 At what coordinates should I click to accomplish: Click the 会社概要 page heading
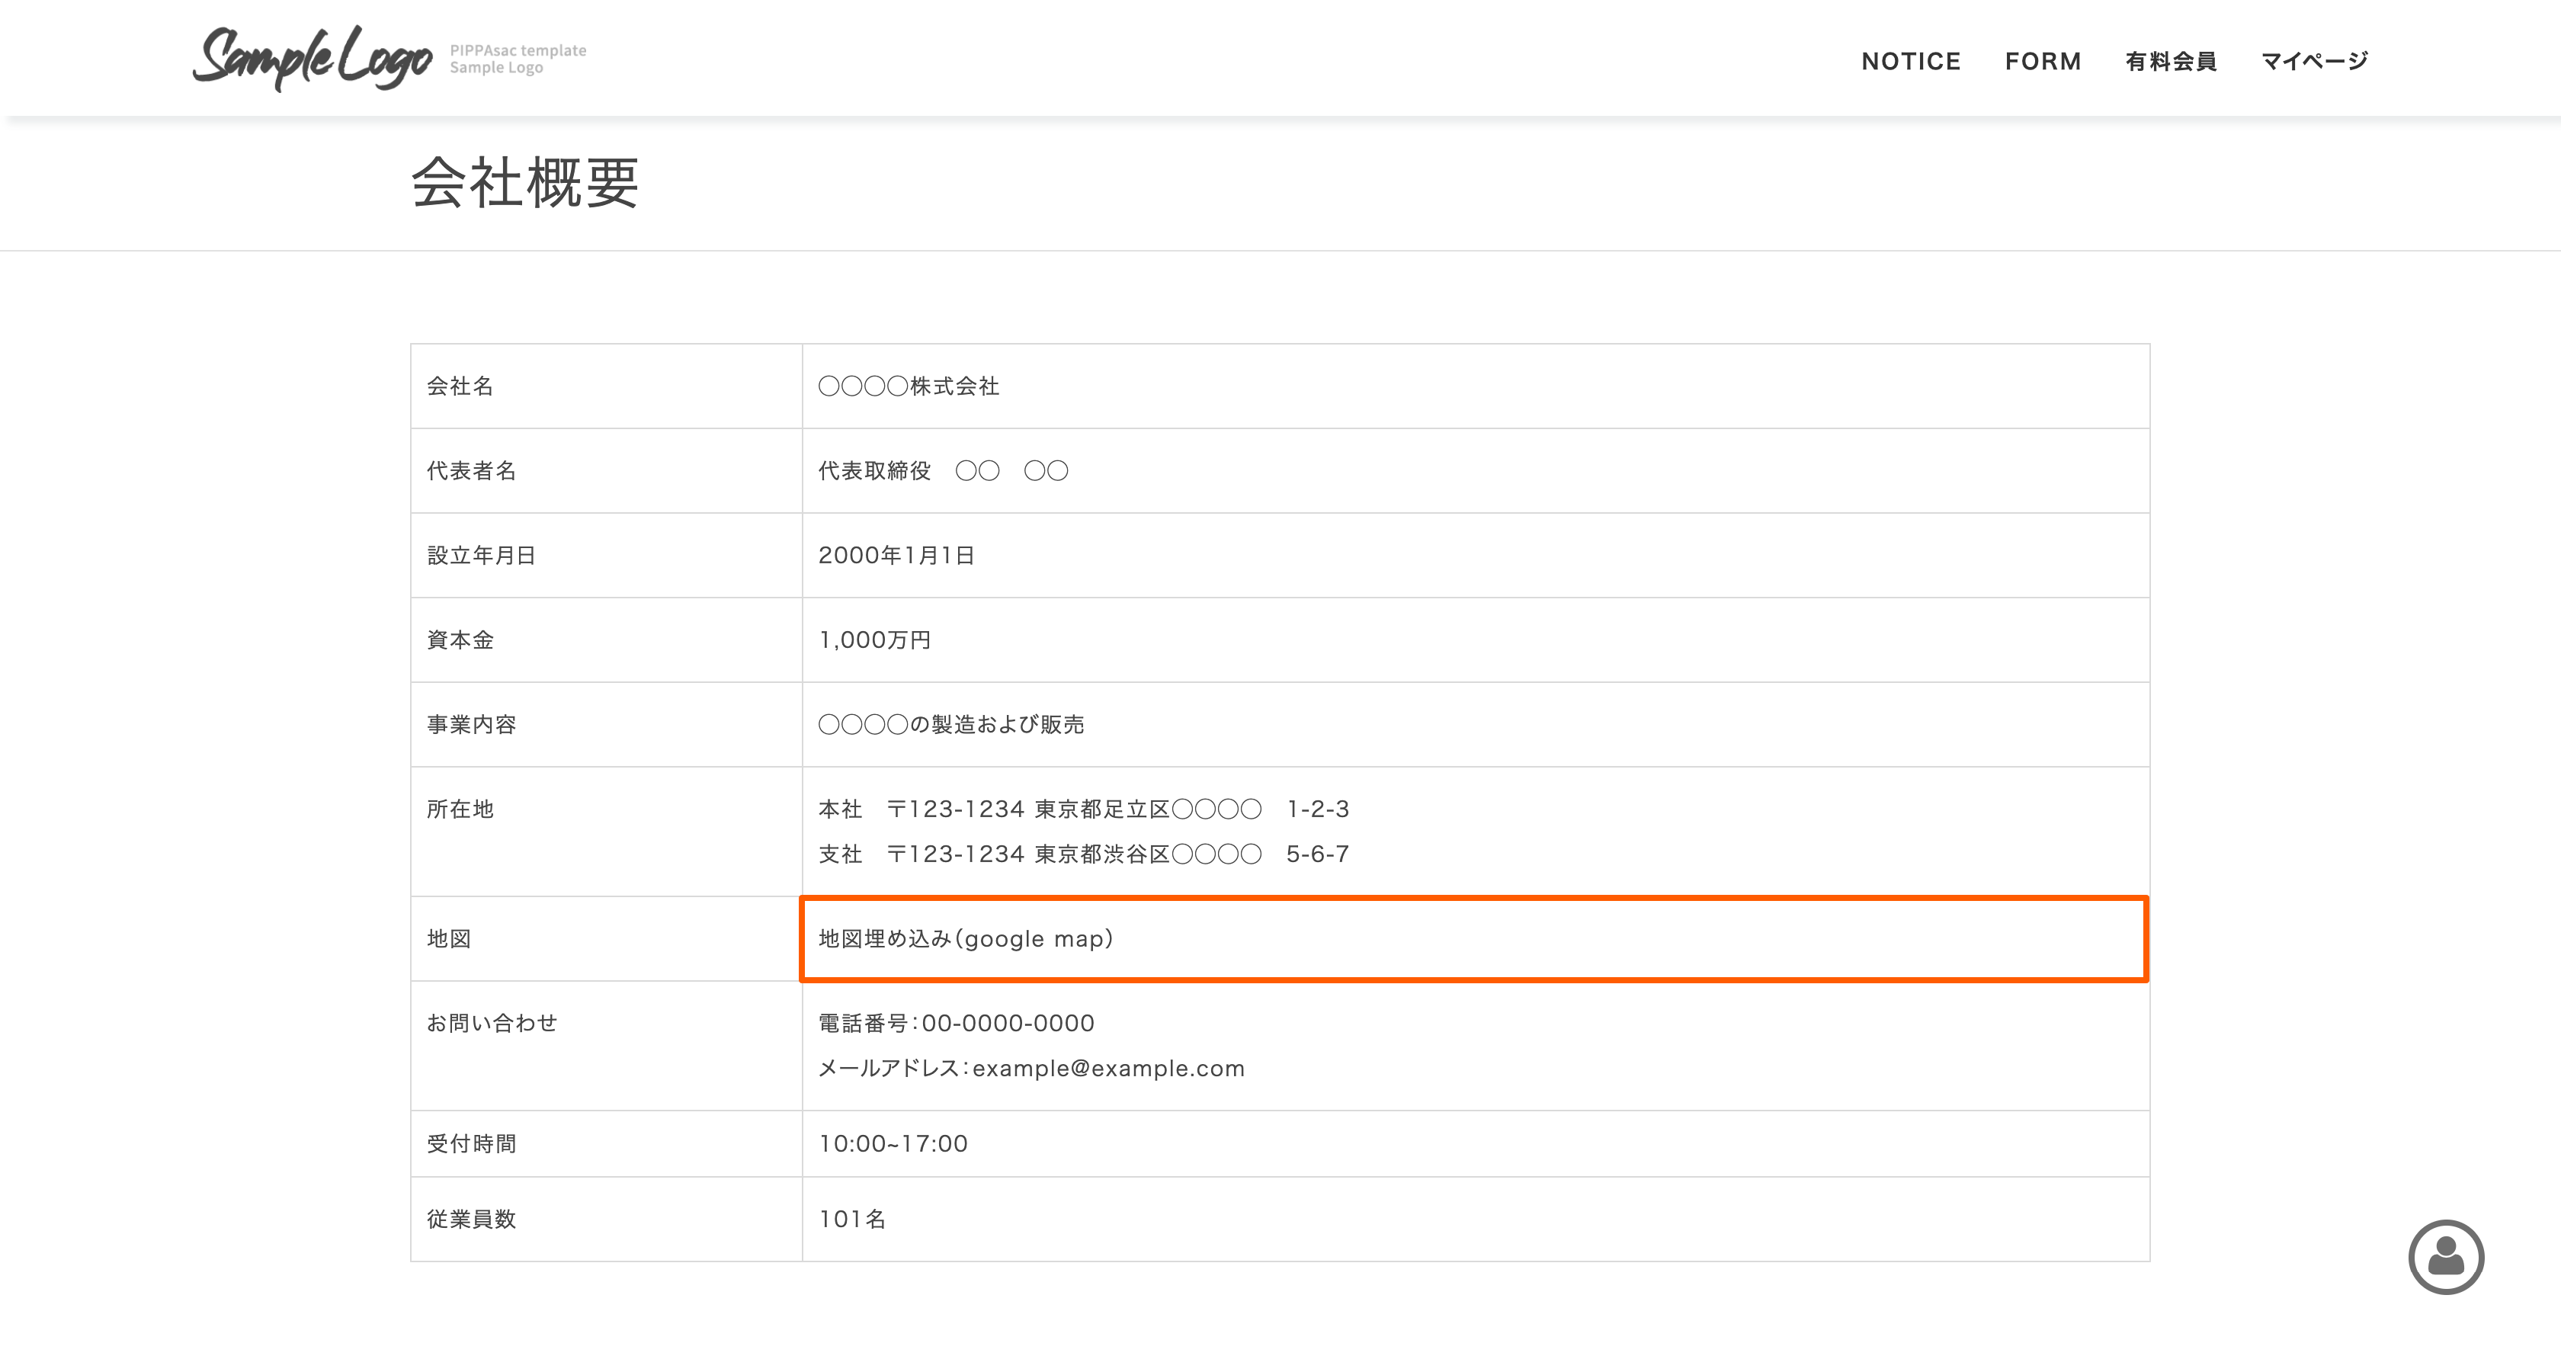tap(524, 184)
